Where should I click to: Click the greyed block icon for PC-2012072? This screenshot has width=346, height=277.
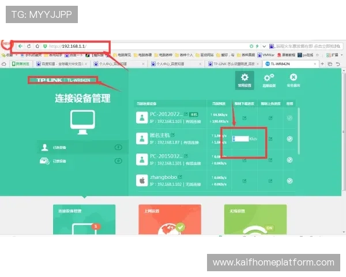tap(289, 118)
